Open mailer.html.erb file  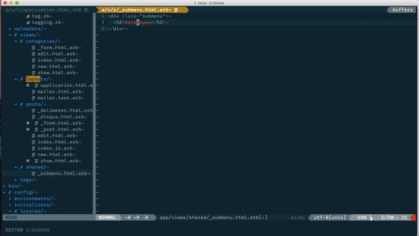click(x=61, y=92)
